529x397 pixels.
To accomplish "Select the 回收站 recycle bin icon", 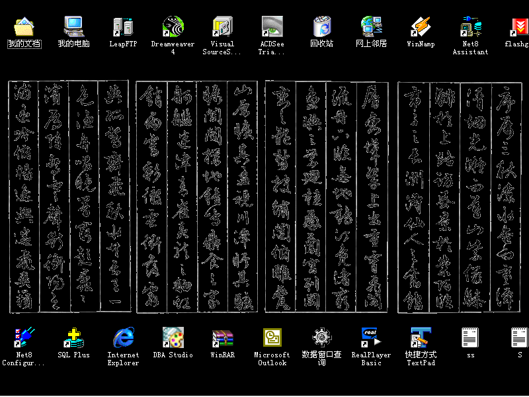I will (321, 27).
